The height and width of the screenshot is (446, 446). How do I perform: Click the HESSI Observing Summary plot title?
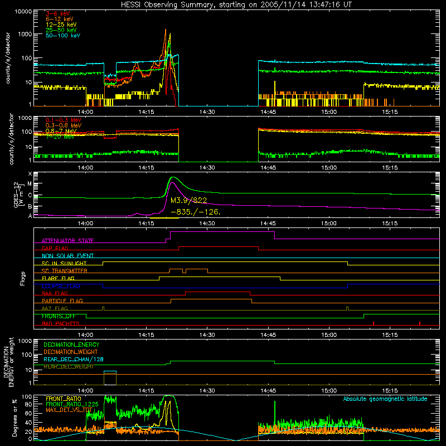click(x=236, y=4)
